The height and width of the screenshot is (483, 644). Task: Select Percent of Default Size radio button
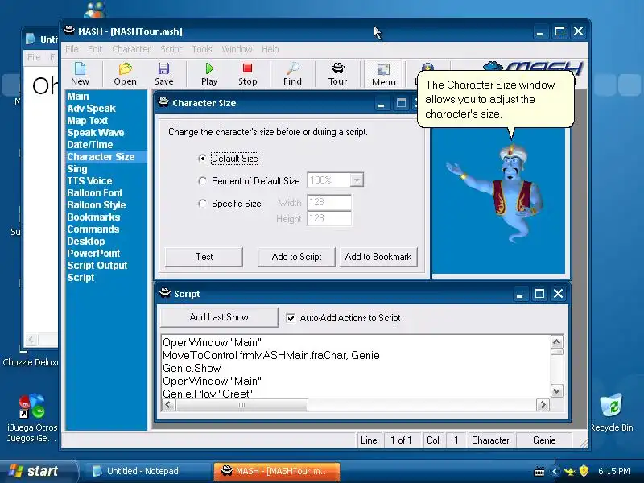tap(202, 180)
